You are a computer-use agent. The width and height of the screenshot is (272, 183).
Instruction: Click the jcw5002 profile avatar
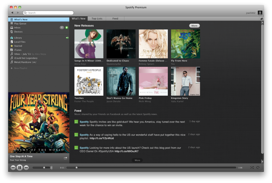pyautogui.click(x=260, y=13)
